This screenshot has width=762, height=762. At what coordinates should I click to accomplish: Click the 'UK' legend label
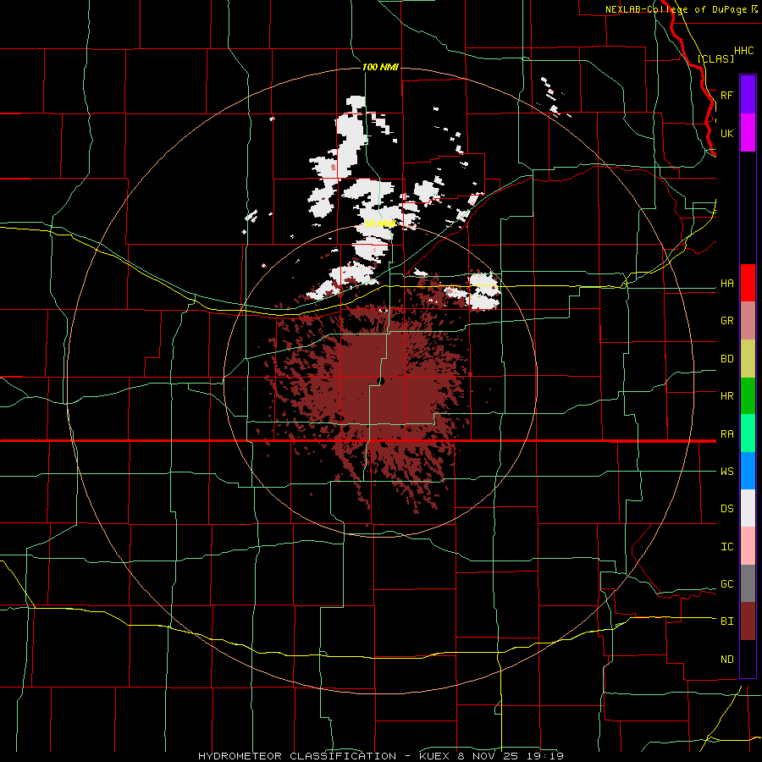[726, 133]
